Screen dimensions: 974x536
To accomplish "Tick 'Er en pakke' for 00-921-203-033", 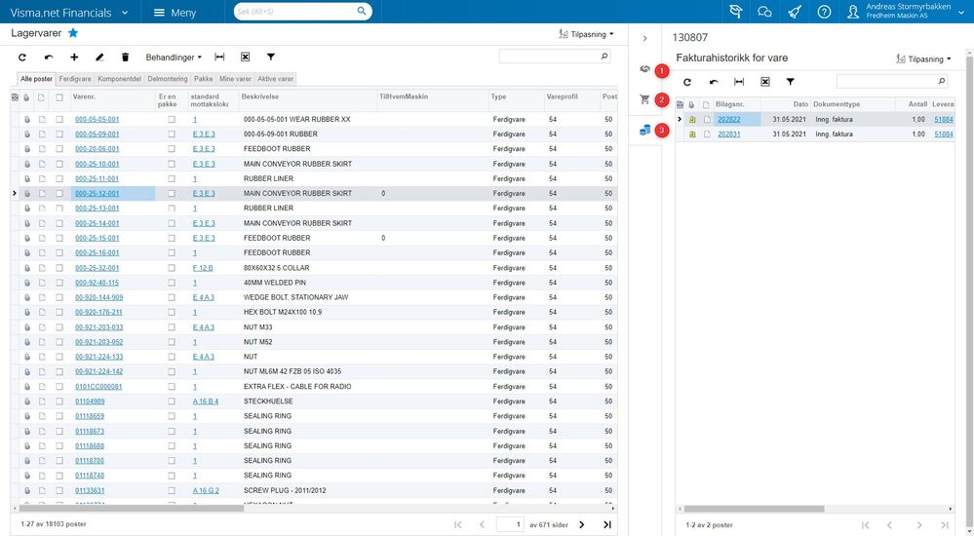I will (x=172, y=327).
